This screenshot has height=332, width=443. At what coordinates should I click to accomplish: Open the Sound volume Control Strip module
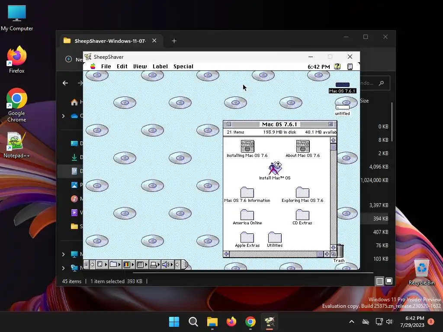click(x=167, y=265)
